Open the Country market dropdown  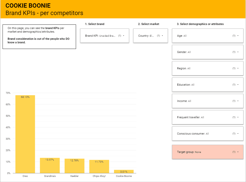(x=151, y=36)
